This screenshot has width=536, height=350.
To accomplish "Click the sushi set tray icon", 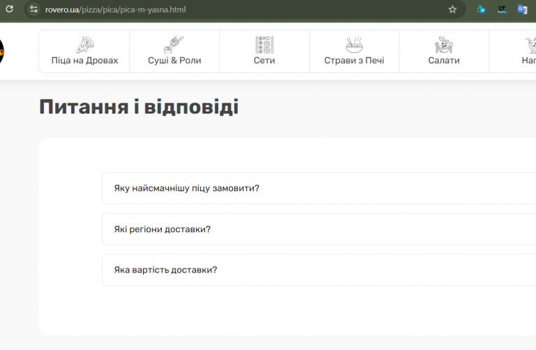I will point(265,45).
